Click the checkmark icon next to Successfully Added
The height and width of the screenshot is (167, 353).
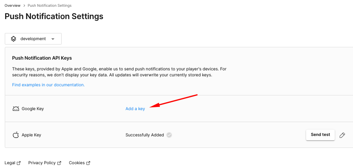(169, 135)
